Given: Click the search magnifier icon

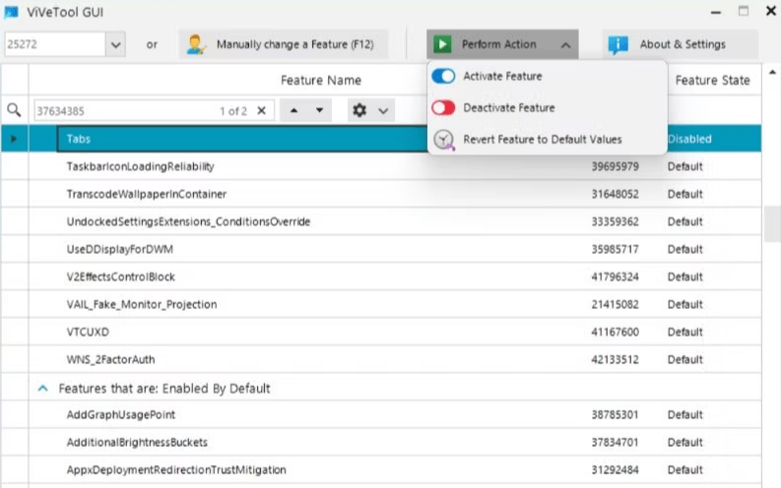Looking at the screenshot, I should pos(14,111).
